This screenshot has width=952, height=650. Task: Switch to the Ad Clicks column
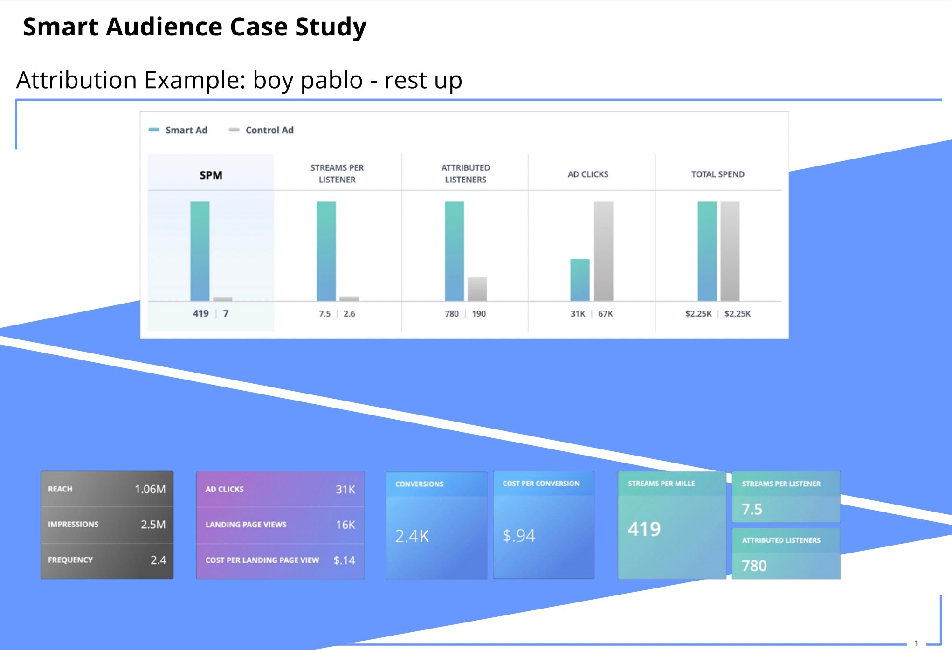coord(587,174)
